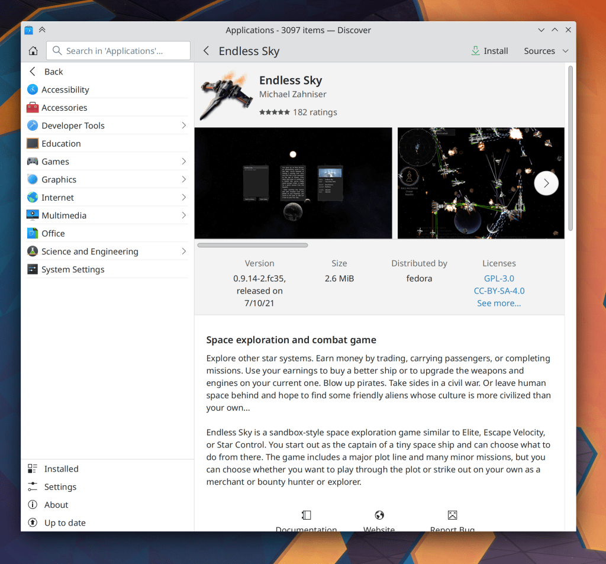Show next screenshot with round arrow button
Screen dimensions: 606x564
[x=546, y=183]
